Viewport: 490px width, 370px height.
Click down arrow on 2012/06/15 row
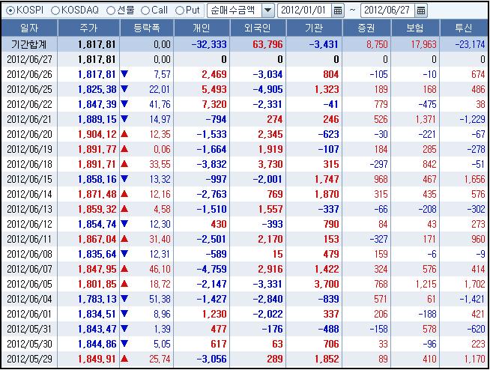pyautogui.click(x=124, y=179)
